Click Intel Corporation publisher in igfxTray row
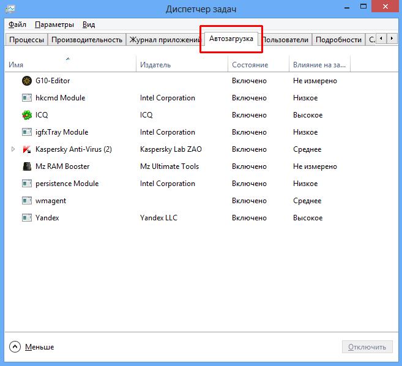 168,132
